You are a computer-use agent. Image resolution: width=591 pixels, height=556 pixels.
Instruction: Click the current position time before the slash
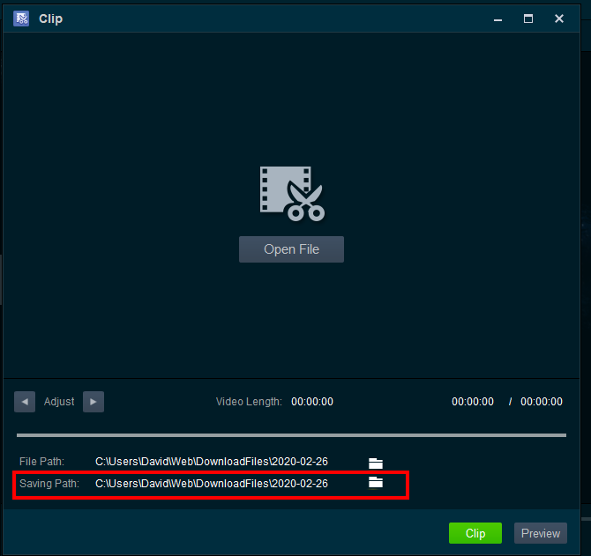point(473,402)
